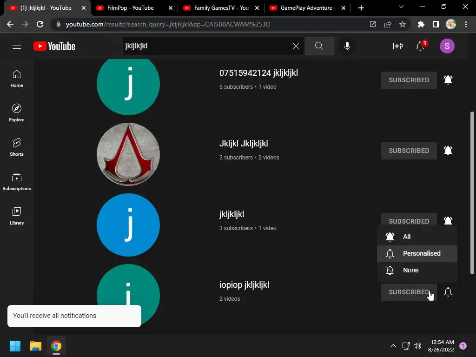Viewport: 476px width, 357px height.
Task: Toggle the Chrome side panel icon
Action: pyautogui.click(x=436, y=24)
